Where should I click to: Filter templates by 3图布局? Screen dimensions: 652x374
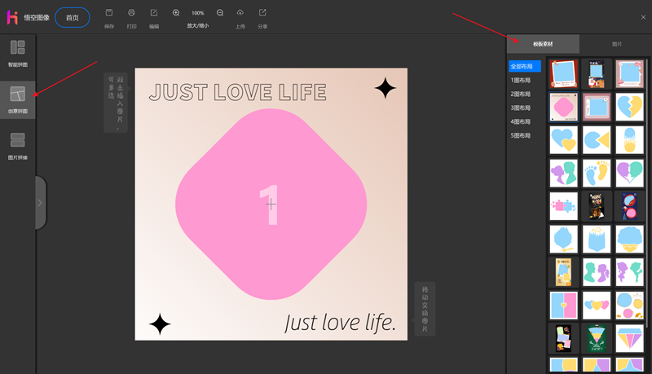coord(520,108)
